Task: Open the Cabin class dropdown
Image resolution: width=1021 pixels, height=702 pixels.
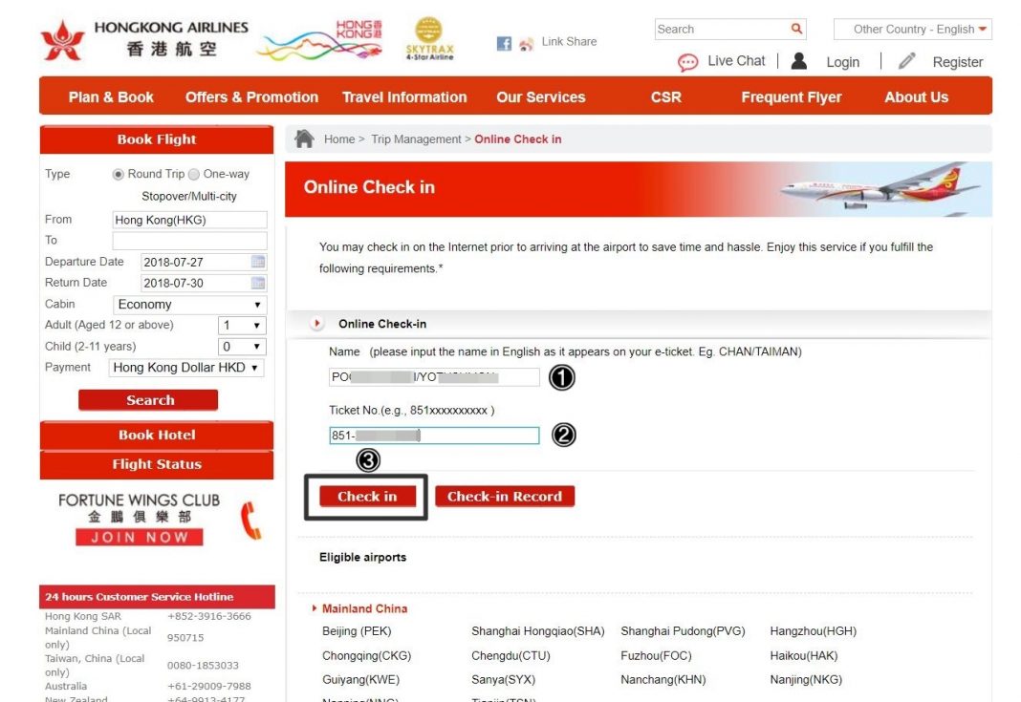Action: coord(190,305)
